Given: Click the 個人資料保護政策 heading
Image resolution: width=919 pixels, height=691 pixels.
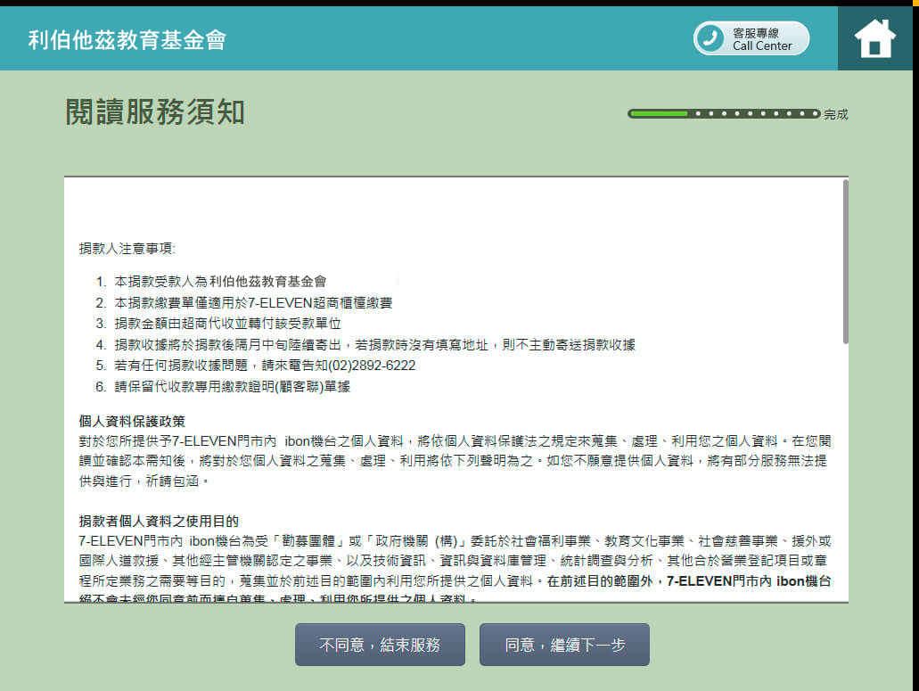Looking at the screenshot, I should (x=132, y=421).
